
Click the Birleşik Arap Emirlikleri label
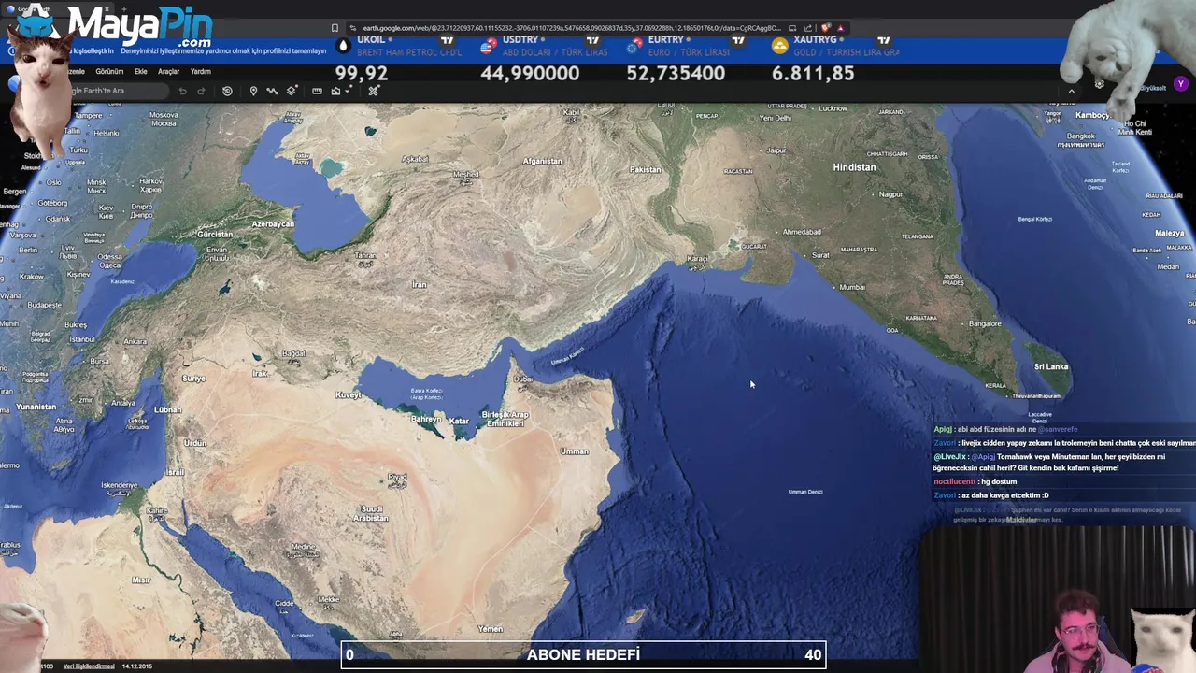505,419
